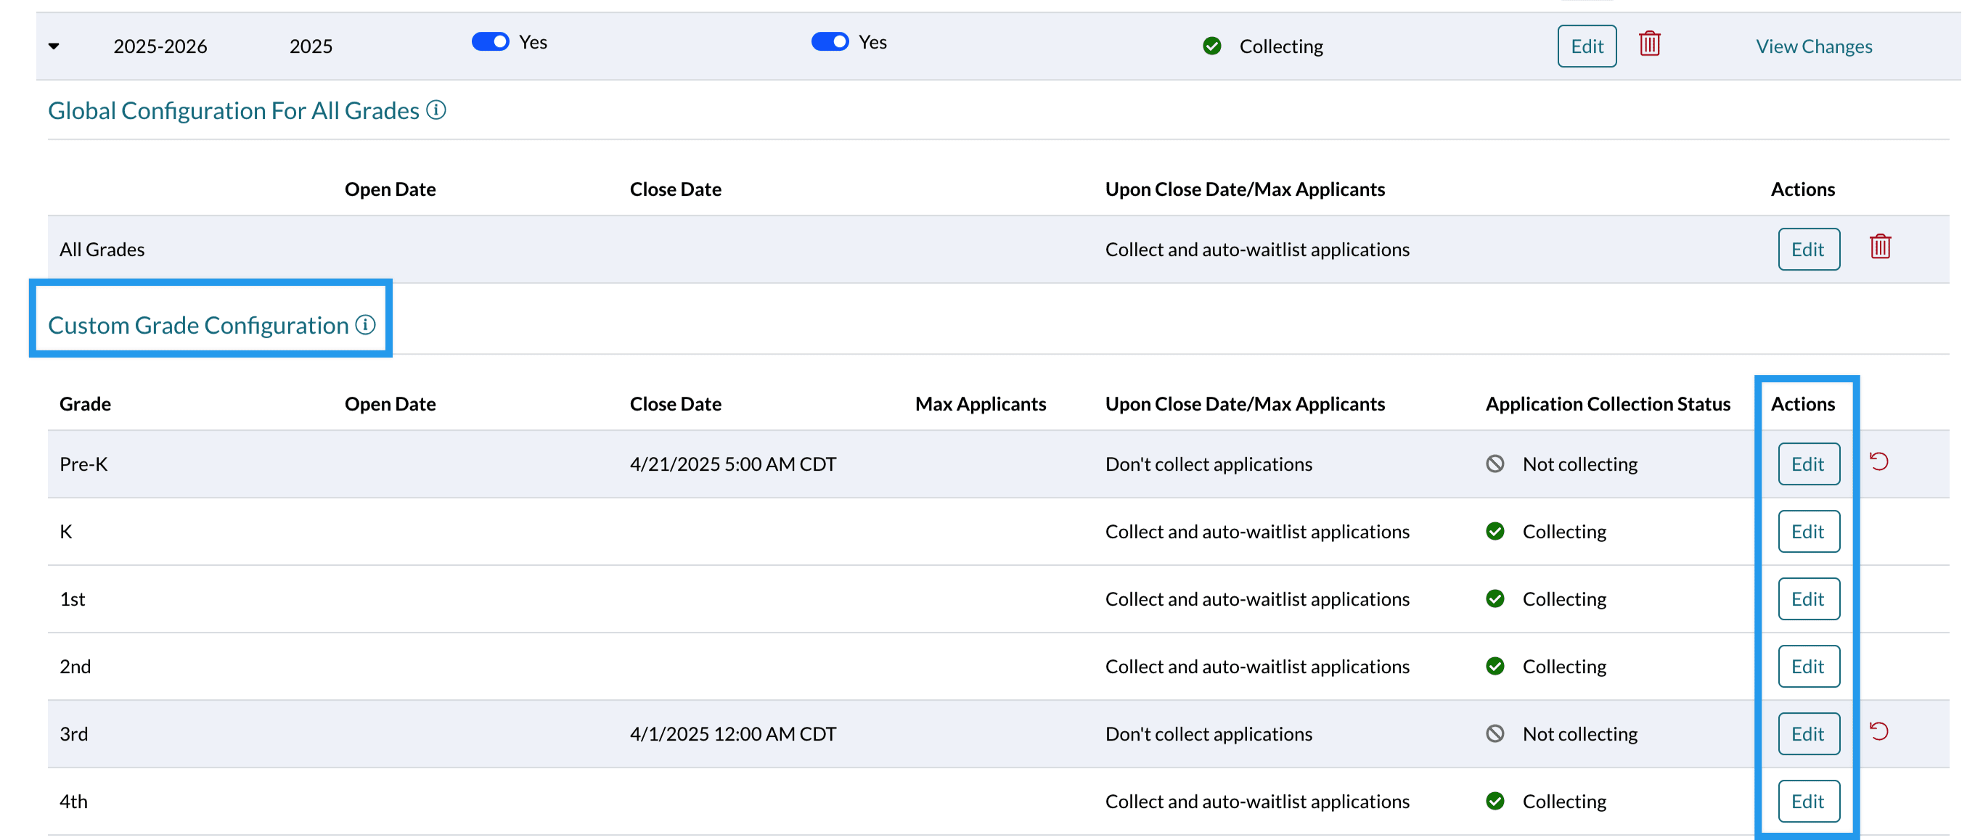The image size is (1983, 840).
Task: Edit the All Grades configuration
Action: click(1807, 250)
